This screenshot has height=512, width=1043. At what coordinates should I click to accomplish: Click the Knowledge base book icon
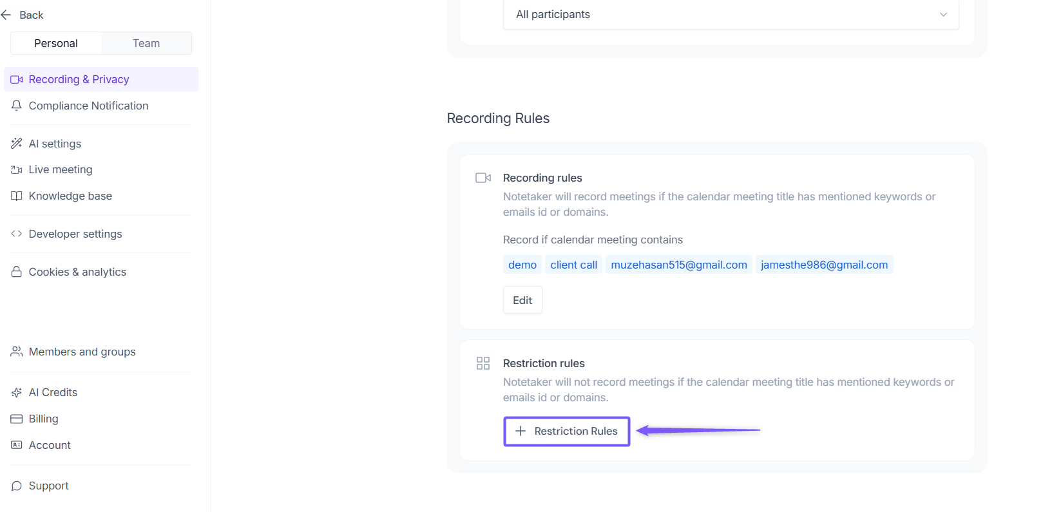(17, 196)
